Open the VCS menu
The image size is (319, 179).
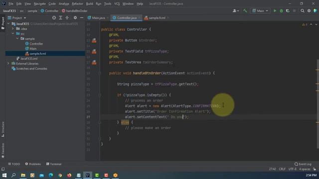click(x=117, y=3)
